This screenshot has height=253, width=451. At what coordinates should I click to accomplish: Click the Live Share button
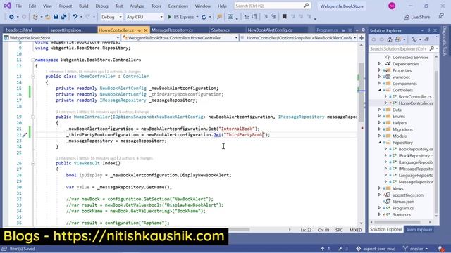[416, 17]
